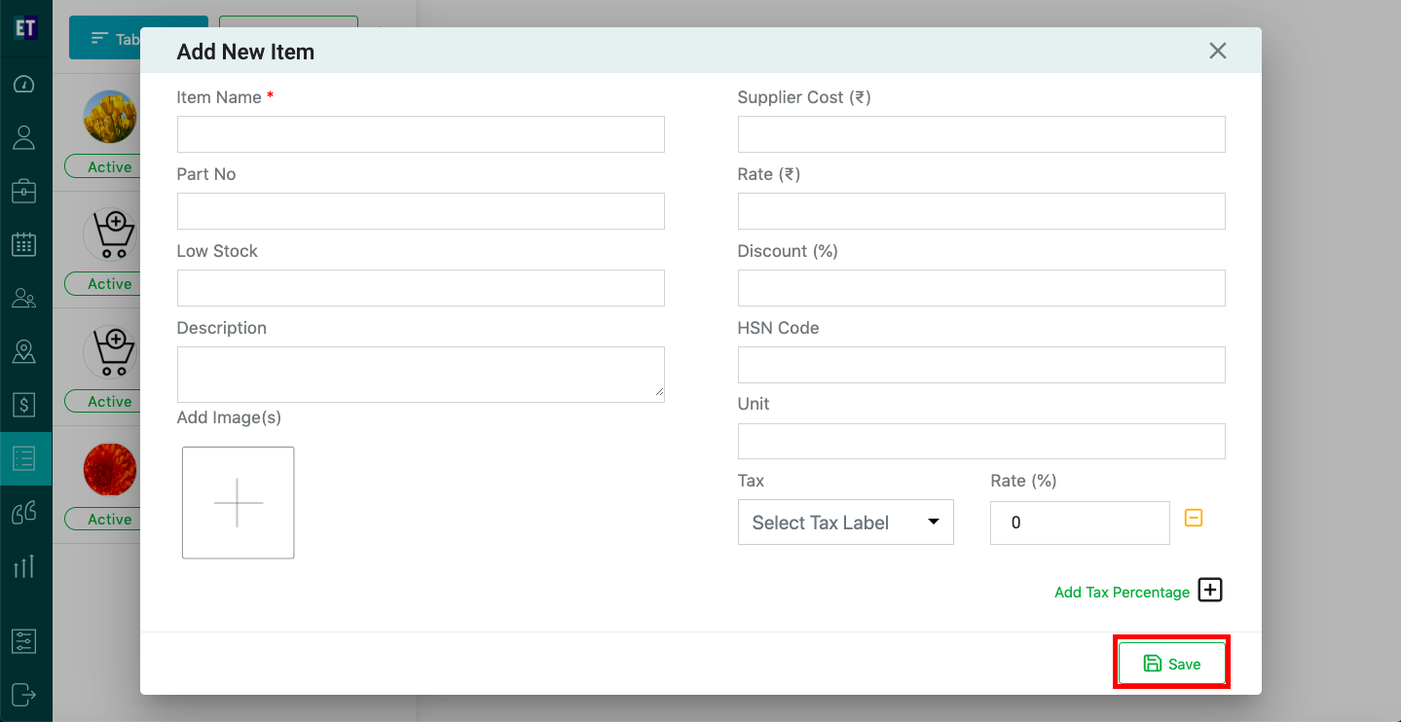Open the settings sliders icon in sidebar

(x=24, y=641)
